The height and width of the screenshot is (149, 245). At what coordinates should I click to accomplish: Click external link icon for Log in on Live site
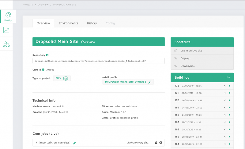(175, 51)
